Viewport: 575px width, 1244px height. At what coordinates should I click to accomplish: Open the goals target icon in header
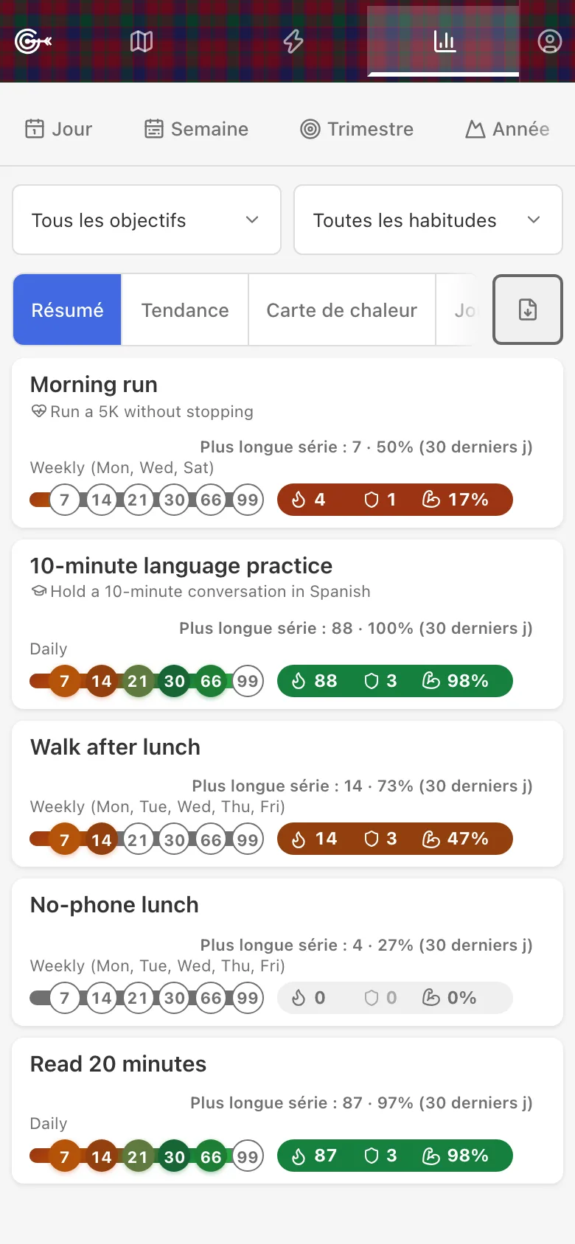coord(33,41)
